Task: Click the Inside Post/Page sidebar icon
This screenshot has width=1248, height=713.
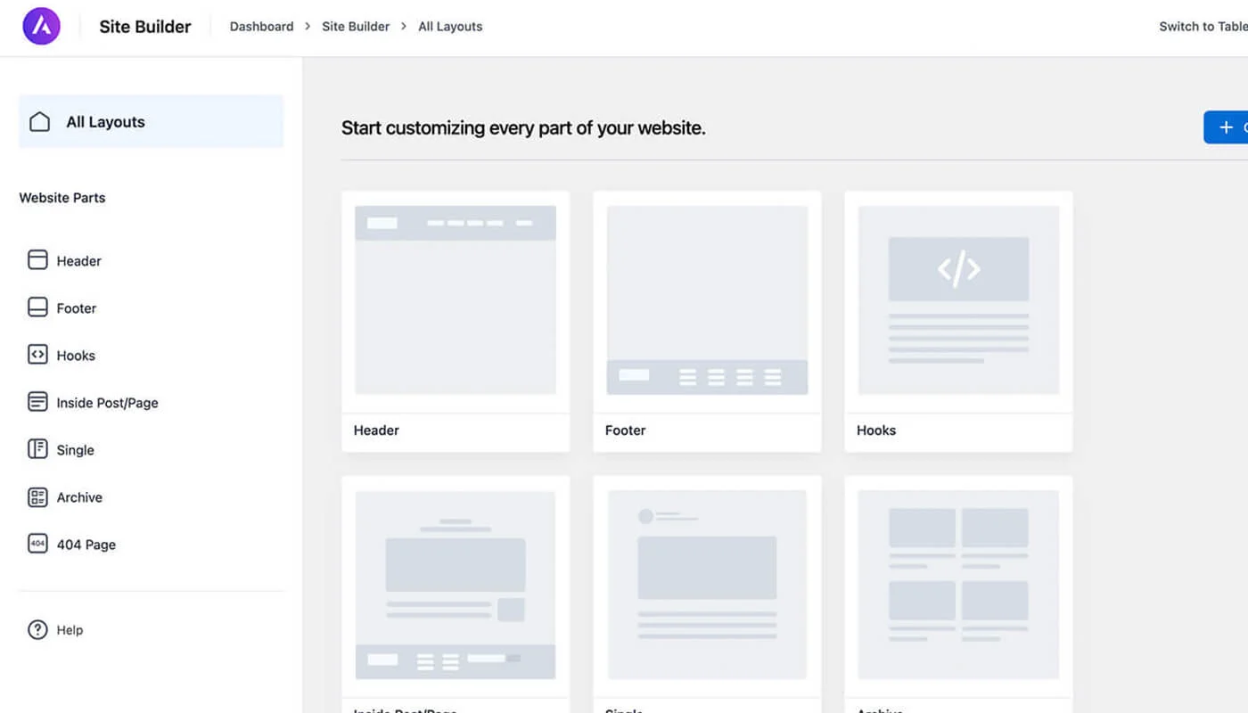Action: coord(37,402)
